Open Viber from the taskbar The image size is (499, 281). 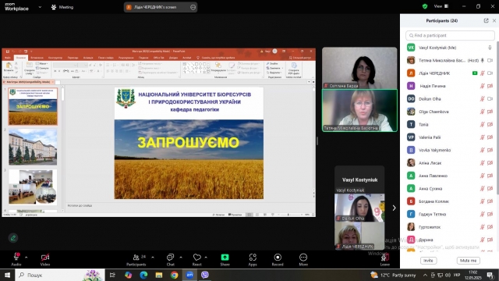(204, 275)
